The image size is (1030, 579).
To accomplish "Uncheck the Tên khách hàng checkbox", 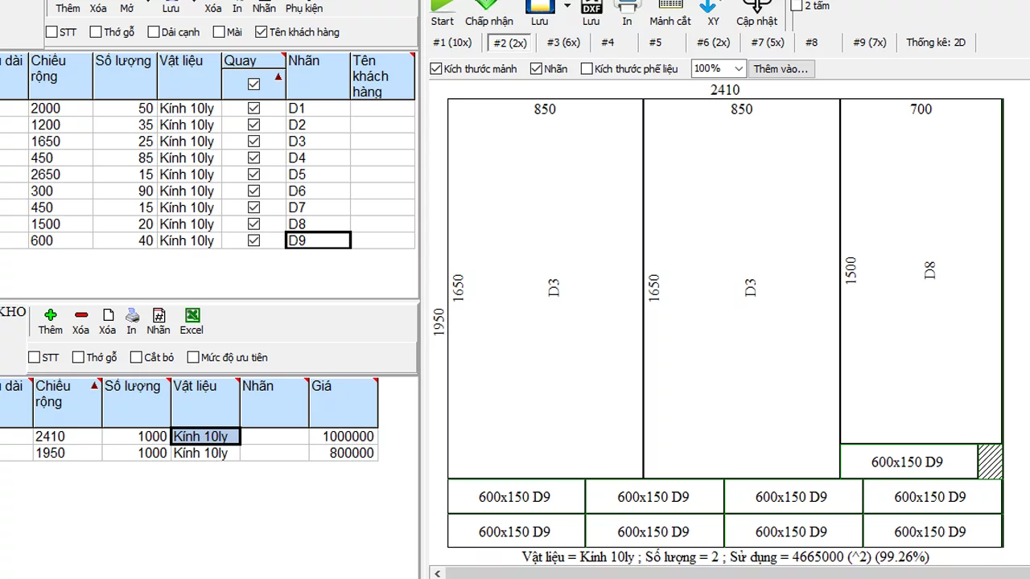I will tap(261, 32).
